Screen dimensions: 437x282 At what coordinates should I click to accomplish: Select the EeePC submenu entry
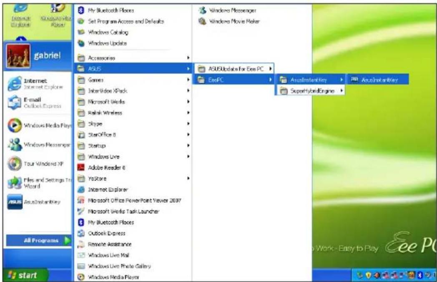pyautogui.click(x=234, y=80)
